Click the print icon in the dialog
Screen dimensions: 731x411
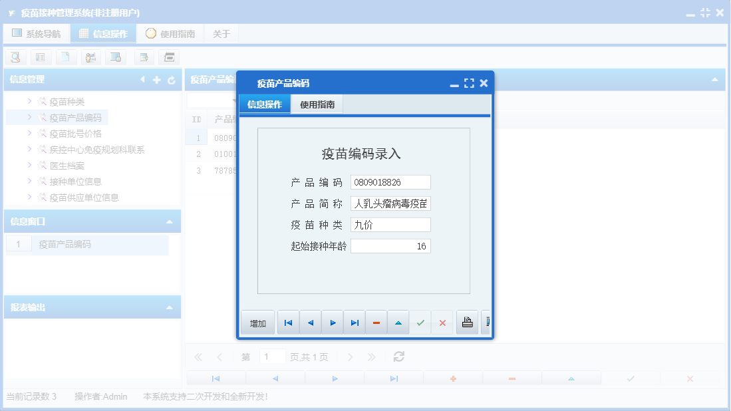pos(466,322)
